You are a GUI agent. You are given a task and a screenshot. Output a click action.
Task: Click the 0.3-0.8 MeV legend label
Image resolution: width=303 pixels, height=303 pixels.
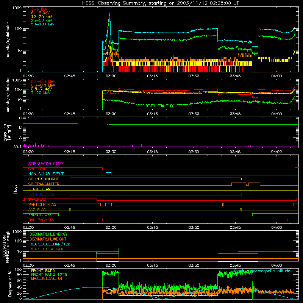tap(43, 85)
